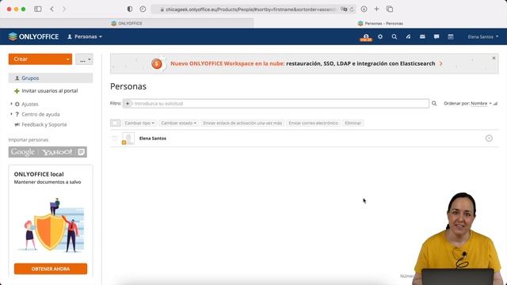This screenshot has width=507, height=285.
Task: Close the ONLYOFFICE Workspace banner
Action: [x=494, y=58]
